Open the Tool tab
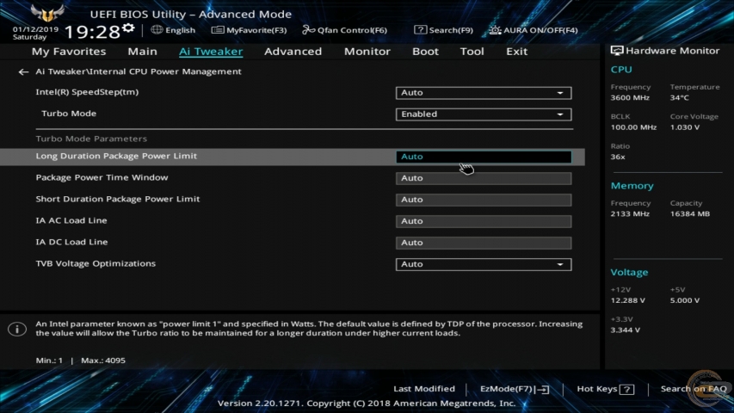Viewport: 734px width, 413px height. (x=472, y=52)
